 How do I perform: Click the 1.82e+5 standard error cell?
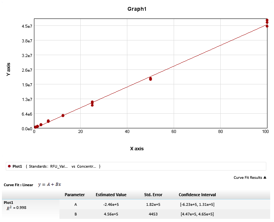click(153, 204)
